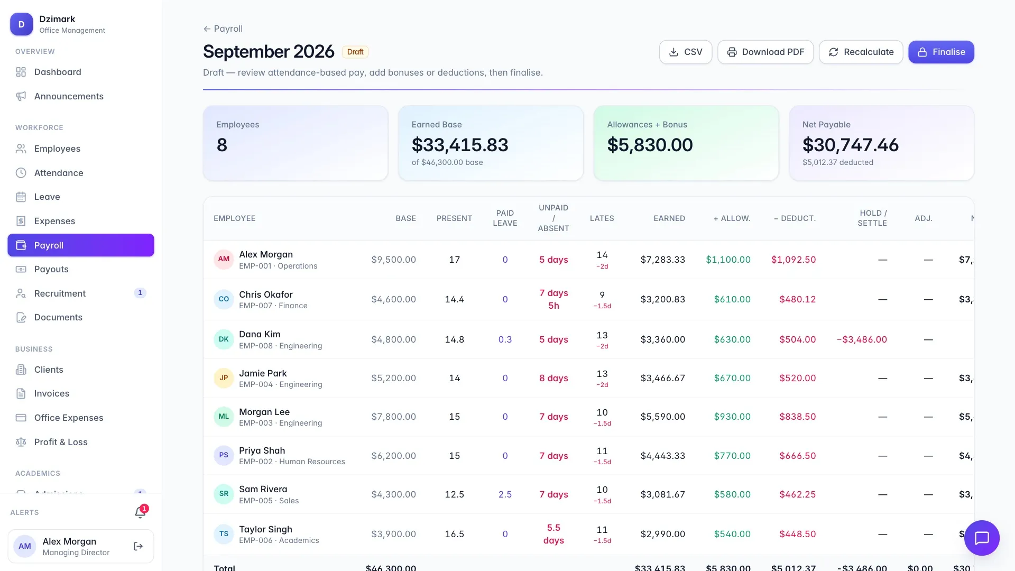Click the Expenses receipt icon
The height and width of the screenshot is (571, 1015).
(21, 221)
